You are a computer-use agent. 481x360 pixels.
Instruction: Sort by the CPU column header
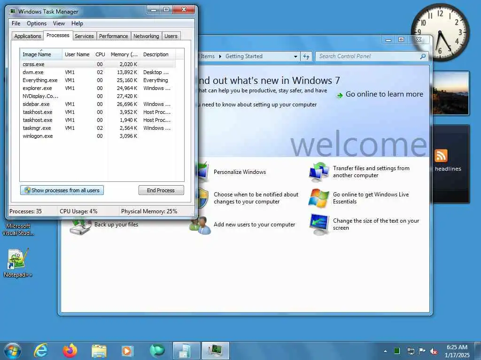coord(101,54)
